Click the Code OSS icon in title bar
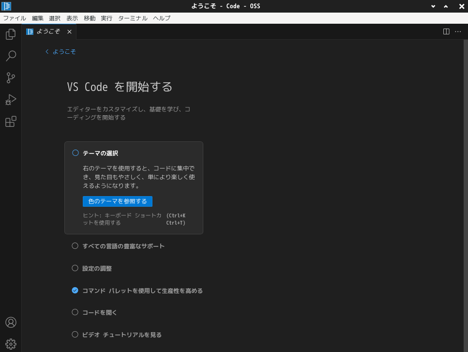Screen dimensions: 468x352 [x=6, y=6]
